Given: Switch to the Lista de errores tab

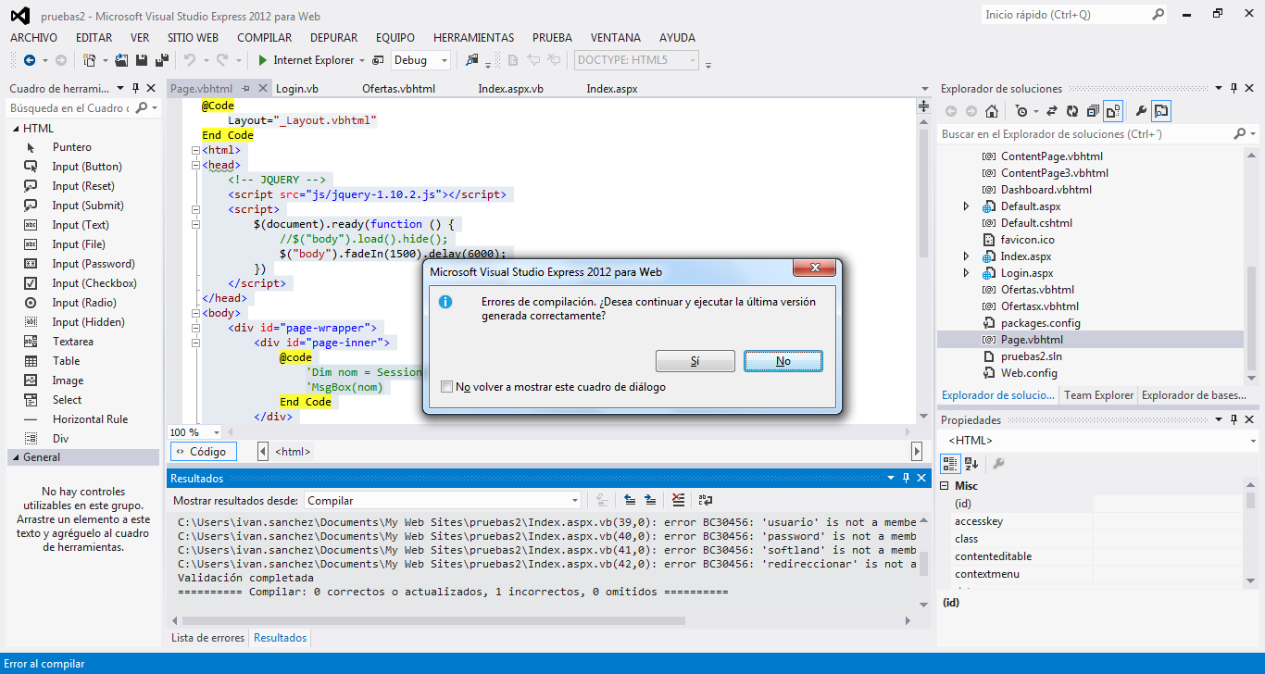Looking at the screenshot, I should coord(208,638).
